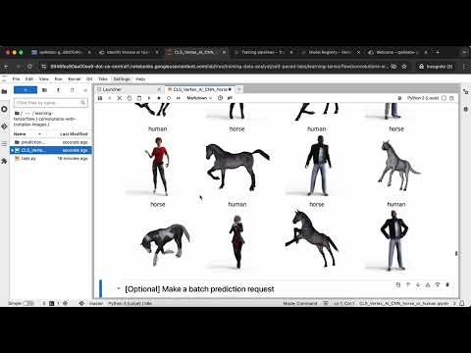The height and width of the screenshot is (353, 471).
Task: Open a new browser tab with plus
Action: coord(438,52)
